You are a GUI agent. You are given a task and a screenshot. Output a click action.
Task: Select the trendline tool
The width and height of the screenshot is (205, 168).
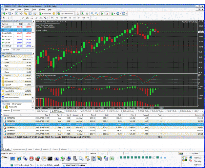23,18
